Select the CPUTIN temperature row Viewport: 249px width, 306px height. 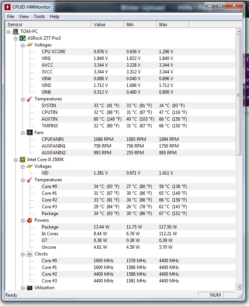coord(138,112)
